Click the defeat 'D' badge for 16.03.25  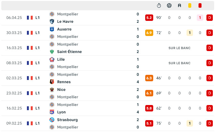pos(210,48)
